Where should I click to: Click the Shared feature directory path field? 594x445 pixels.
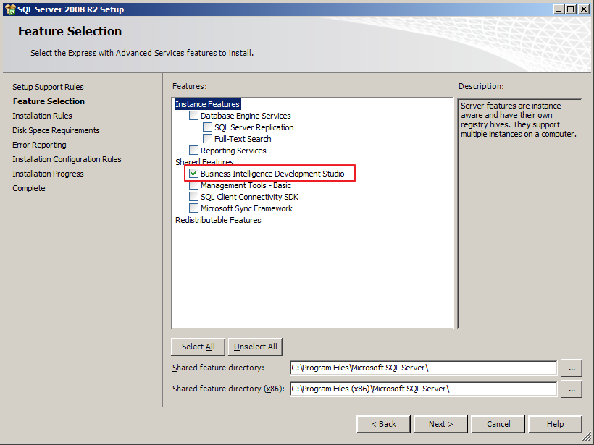pos(424,368)
